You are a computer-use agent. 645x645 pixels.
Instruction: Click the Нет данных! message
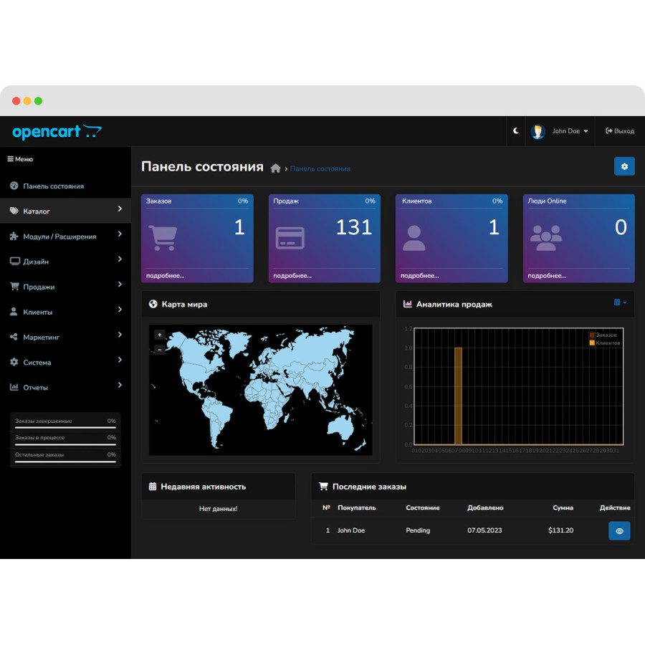218,508
